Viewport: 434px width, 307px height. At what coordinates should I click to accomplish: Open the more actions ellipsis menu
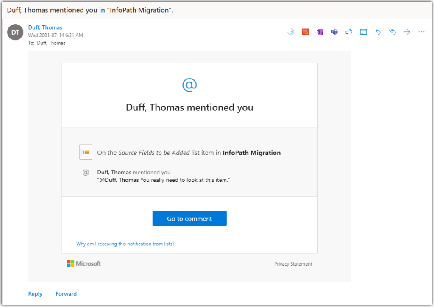point(421,32)
